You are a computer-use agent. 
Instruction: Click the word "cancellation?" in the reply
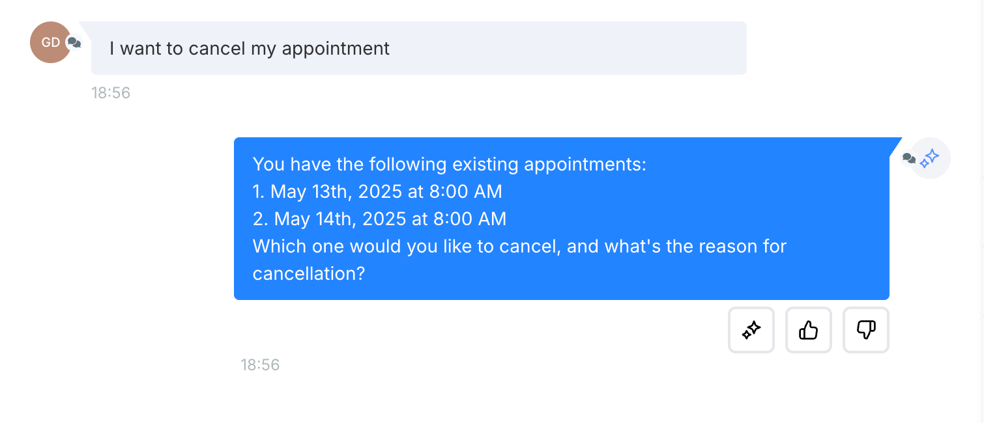point(308,273)
